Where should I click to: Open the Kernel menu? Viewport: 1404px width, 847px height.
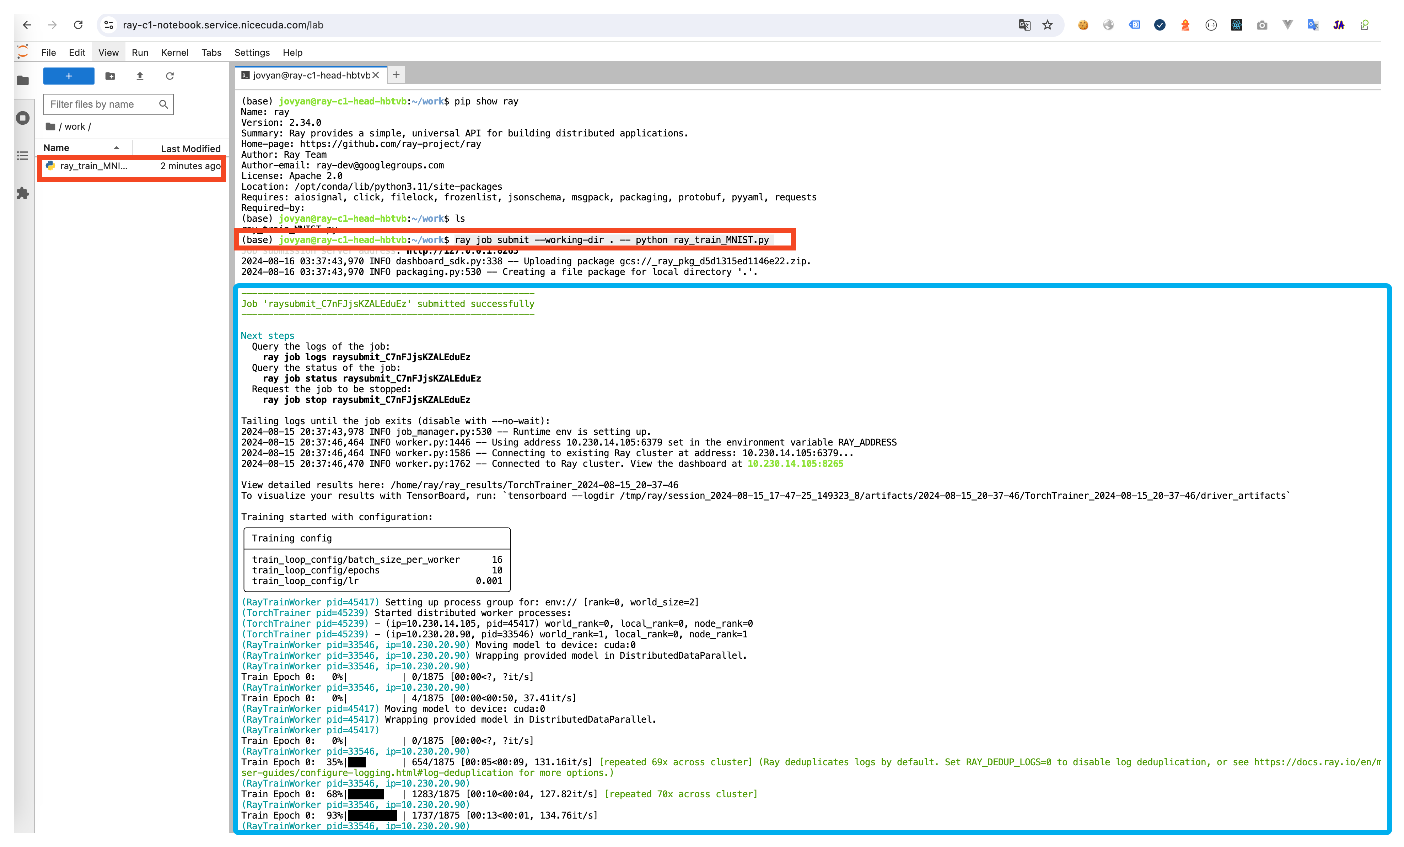pyautogui.click(x=174, y=52)
